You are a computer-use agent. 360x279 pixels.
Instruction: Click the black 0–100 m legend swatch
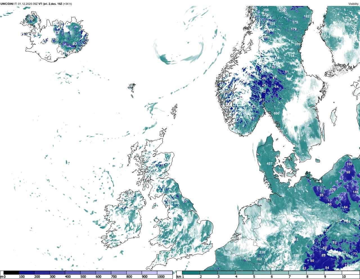coord(11,273)
